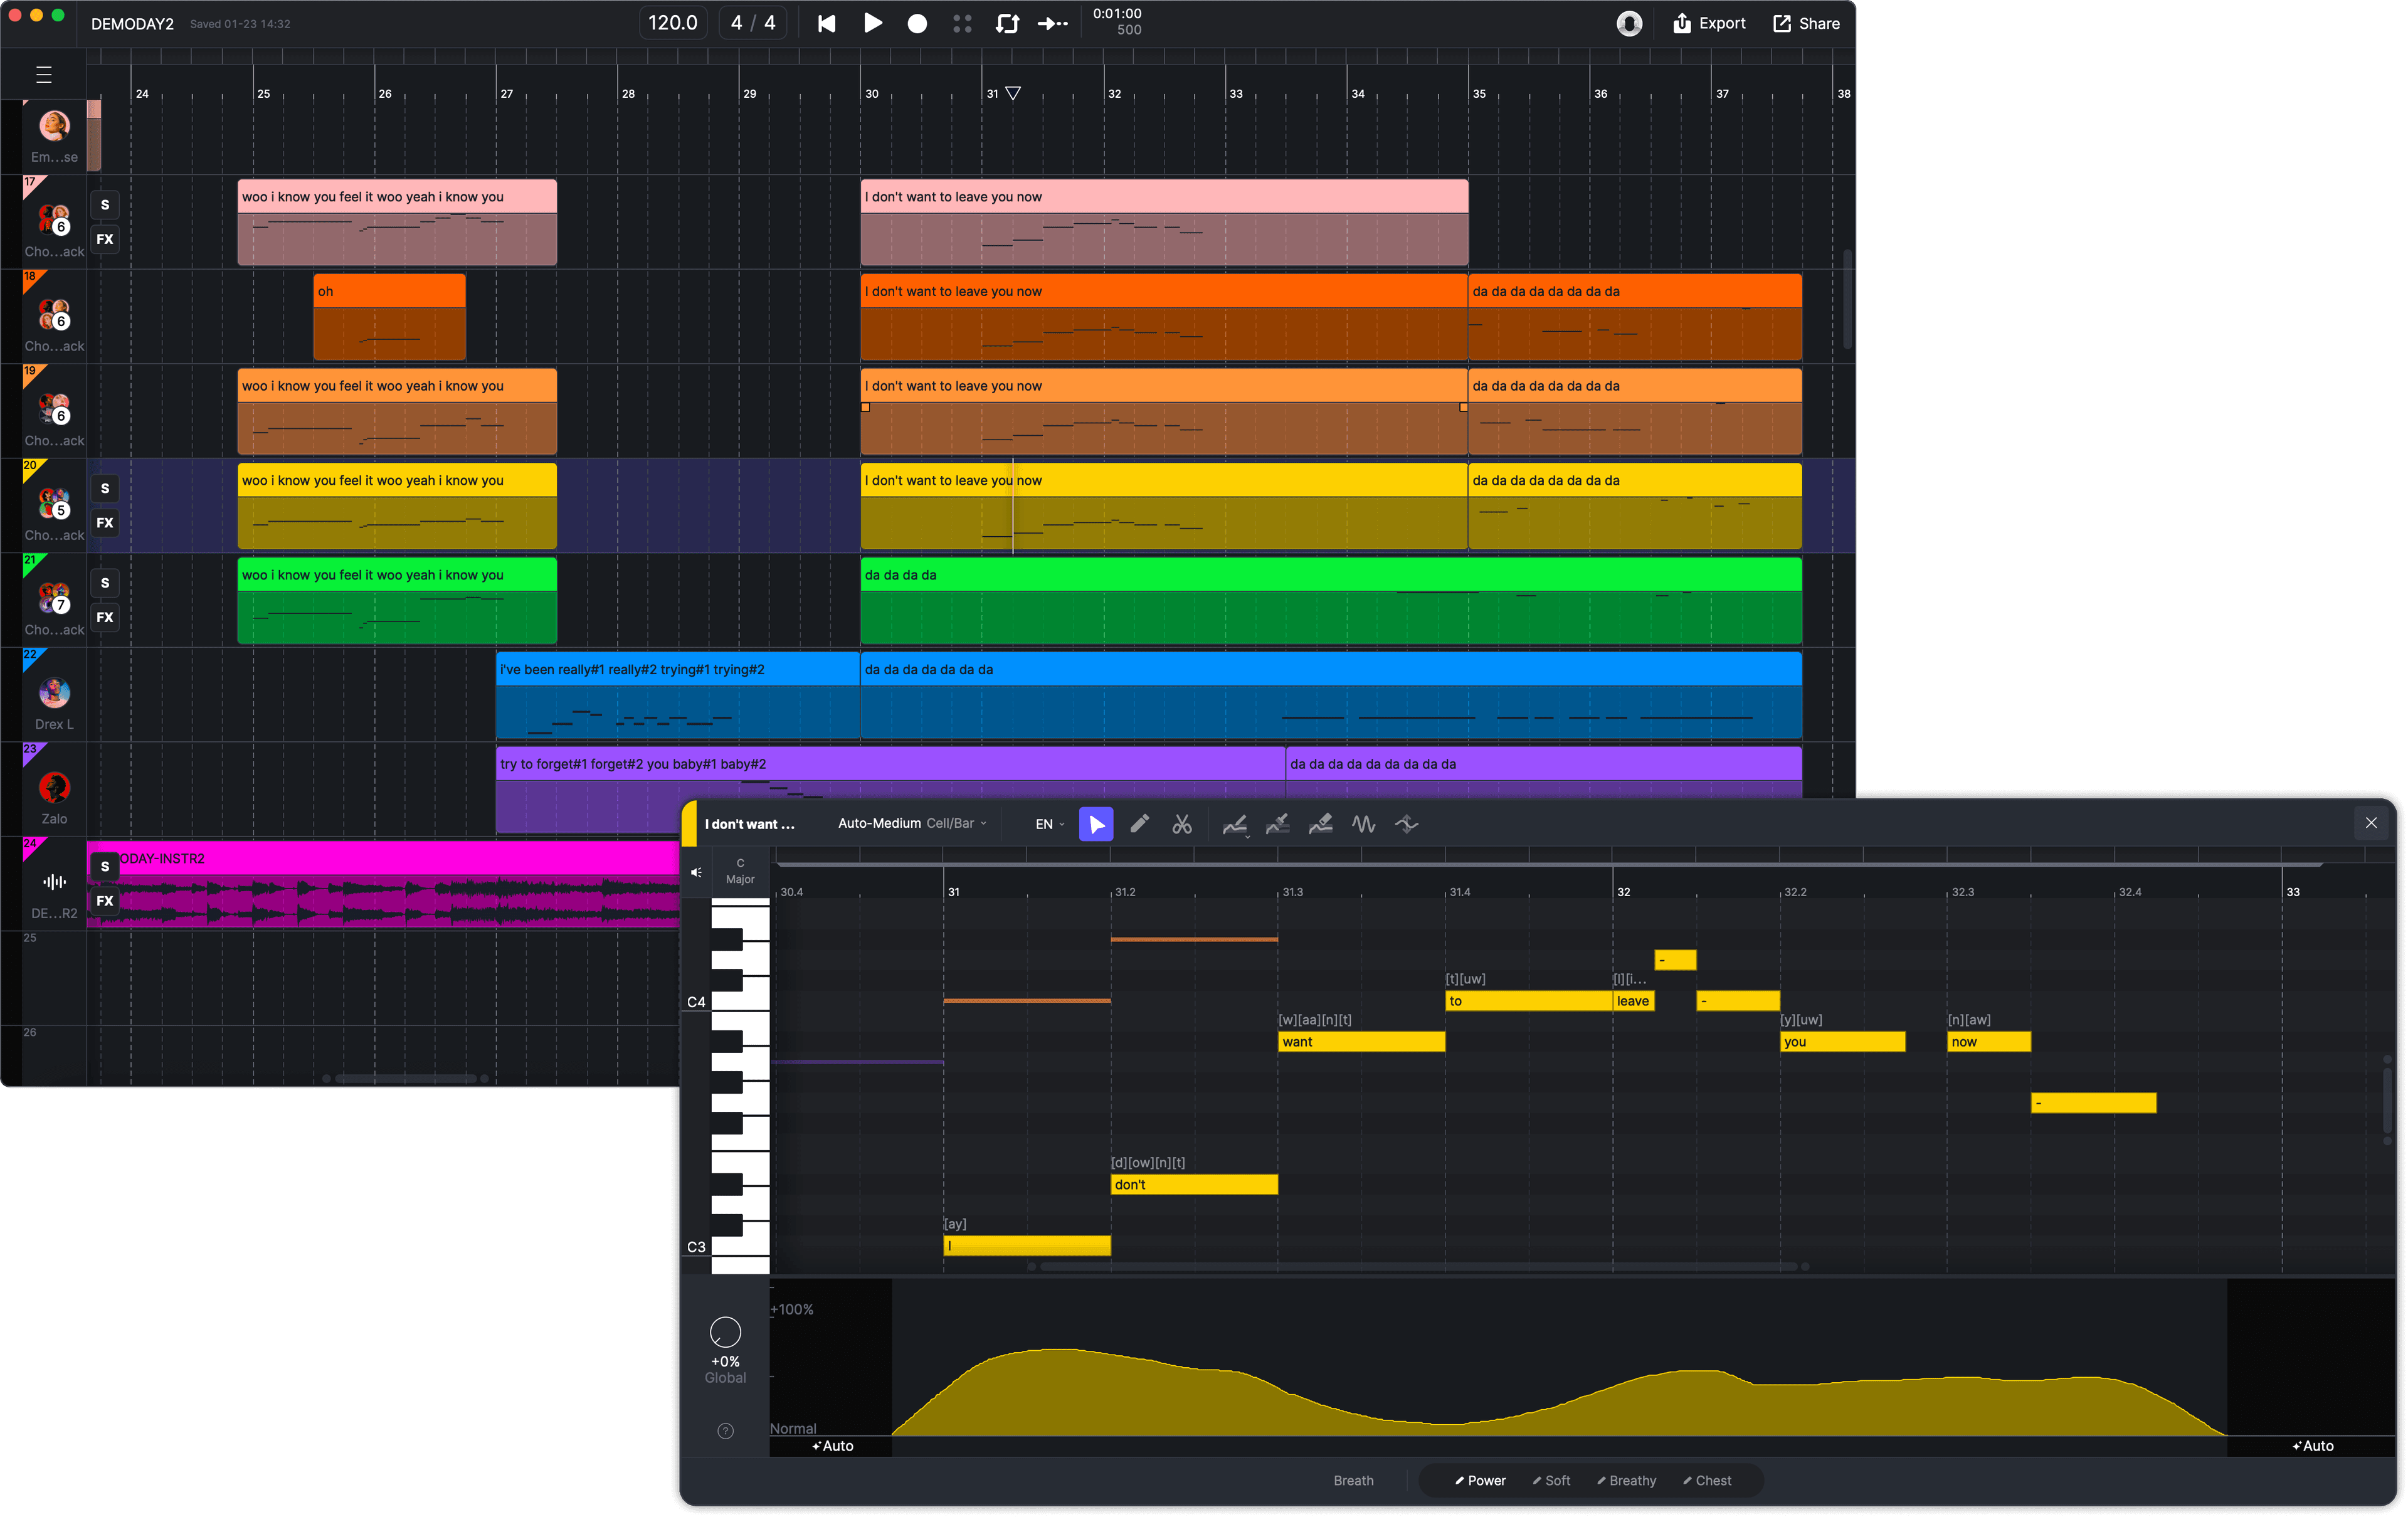Click the left Auto button in parameter lane
2408x1517 pixels.
(832, 1446)
